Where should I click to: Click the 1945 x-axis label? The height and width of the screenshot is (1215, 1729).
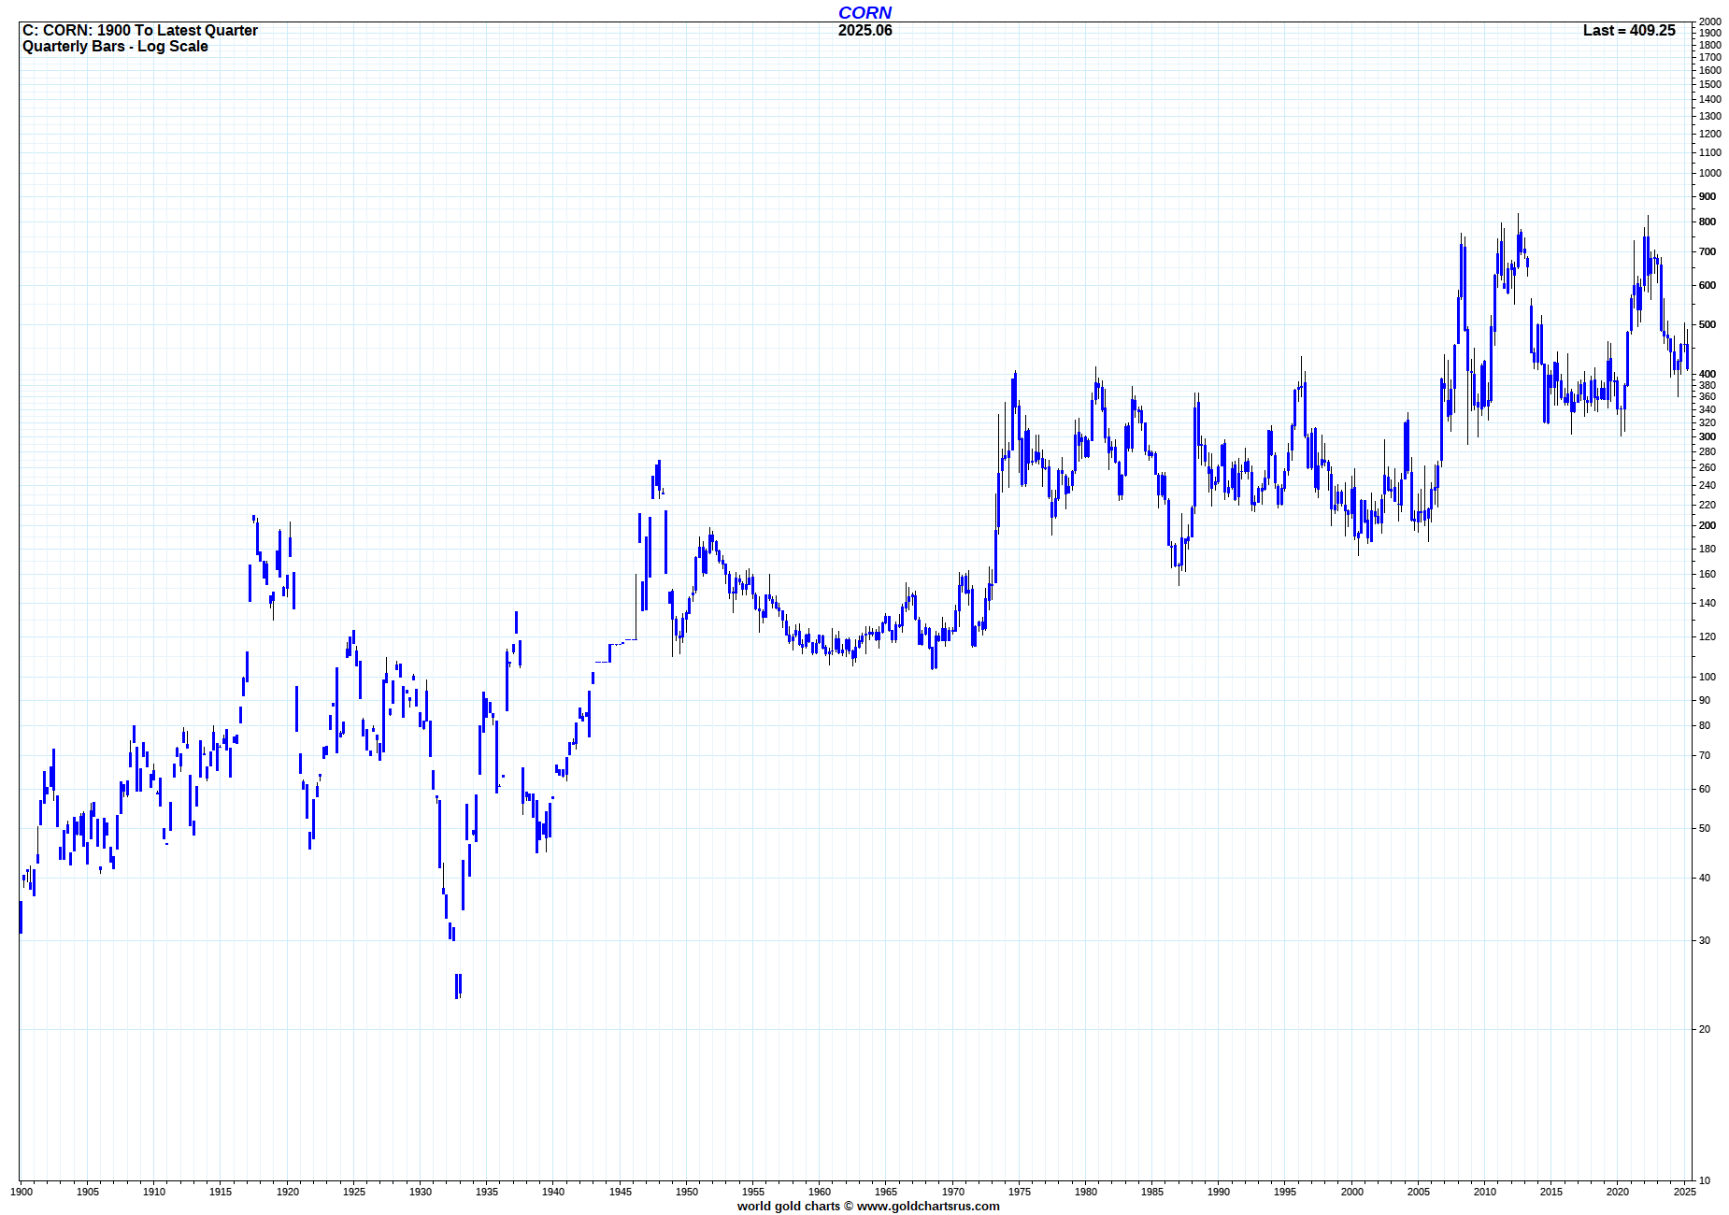[x=621, y=1192]
